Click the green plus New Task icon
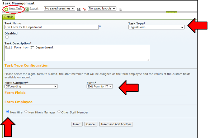Image resolution: width=208 pixels, height=138 pixels. pos(6,9)
